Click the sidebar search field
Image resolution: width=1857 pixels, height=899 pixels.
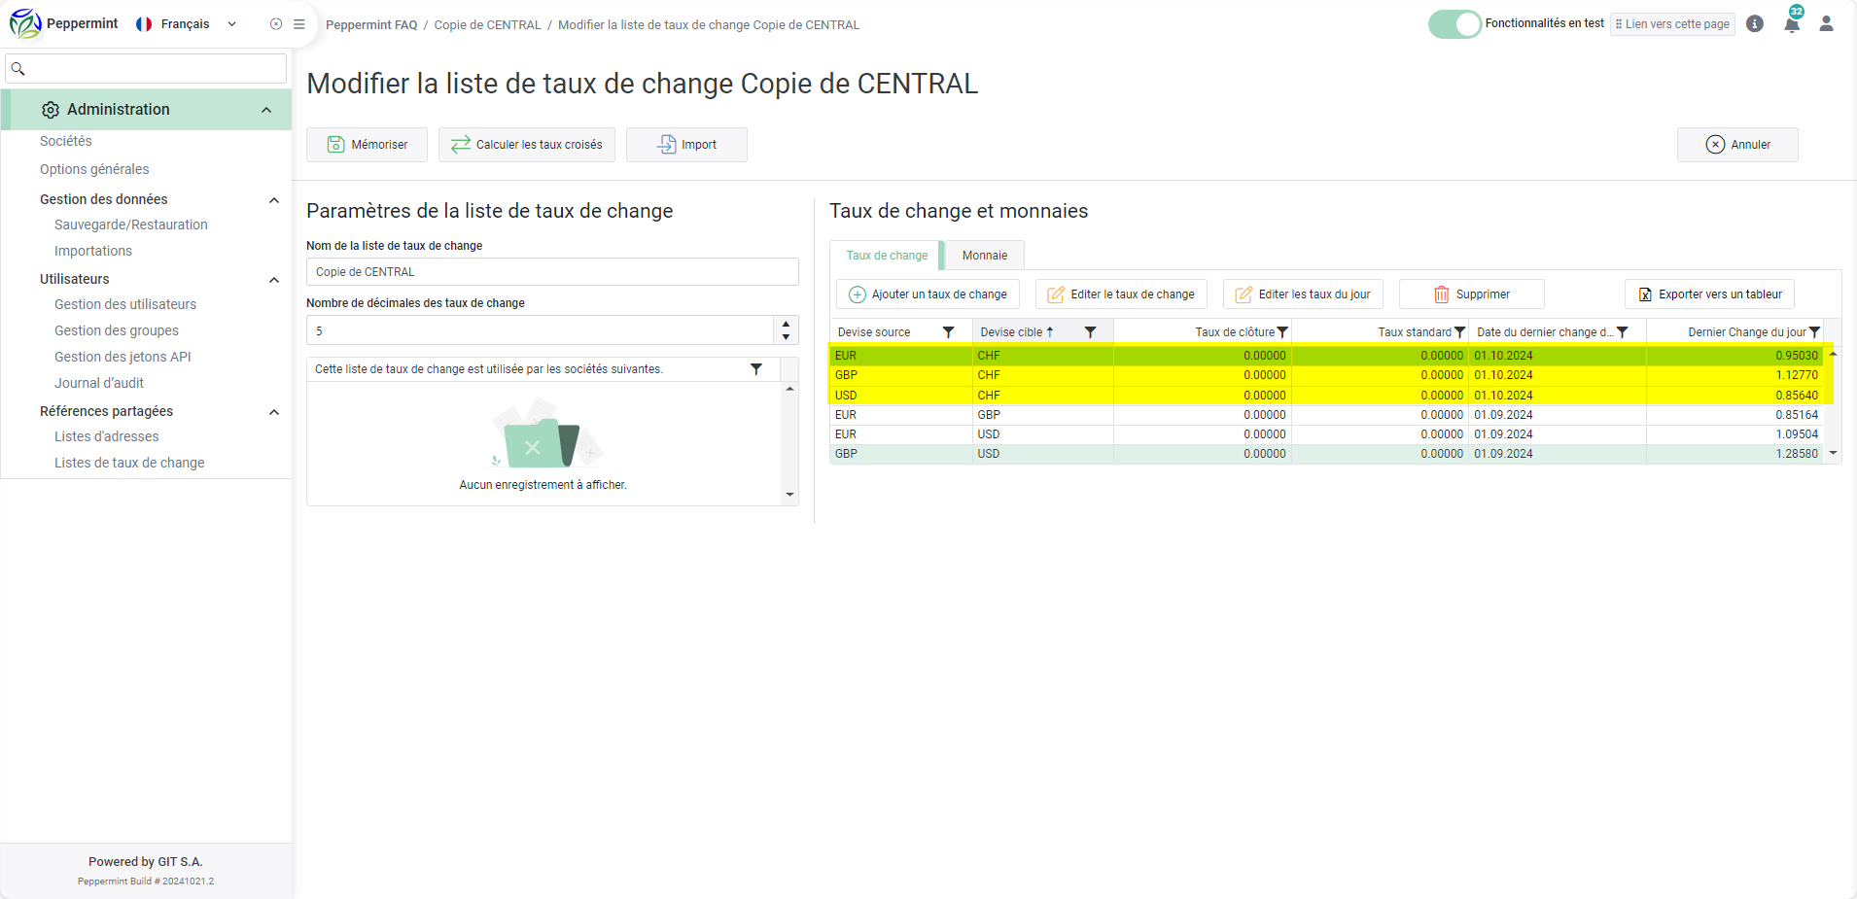click(x=146, y=69)
